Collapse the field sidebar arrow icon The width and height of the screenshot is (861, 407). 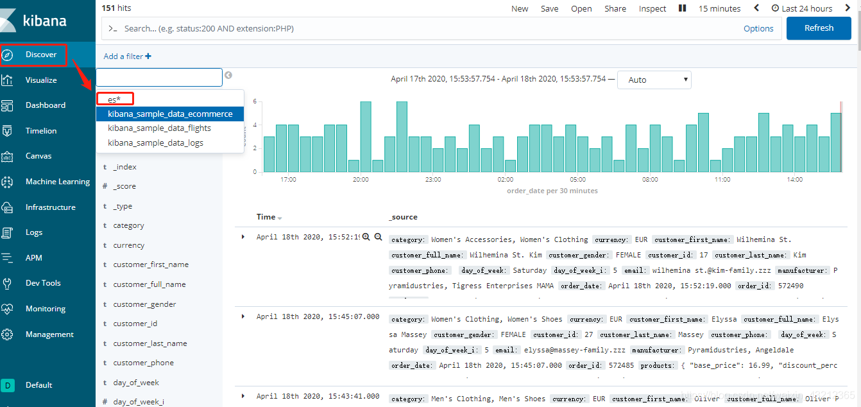228,76
